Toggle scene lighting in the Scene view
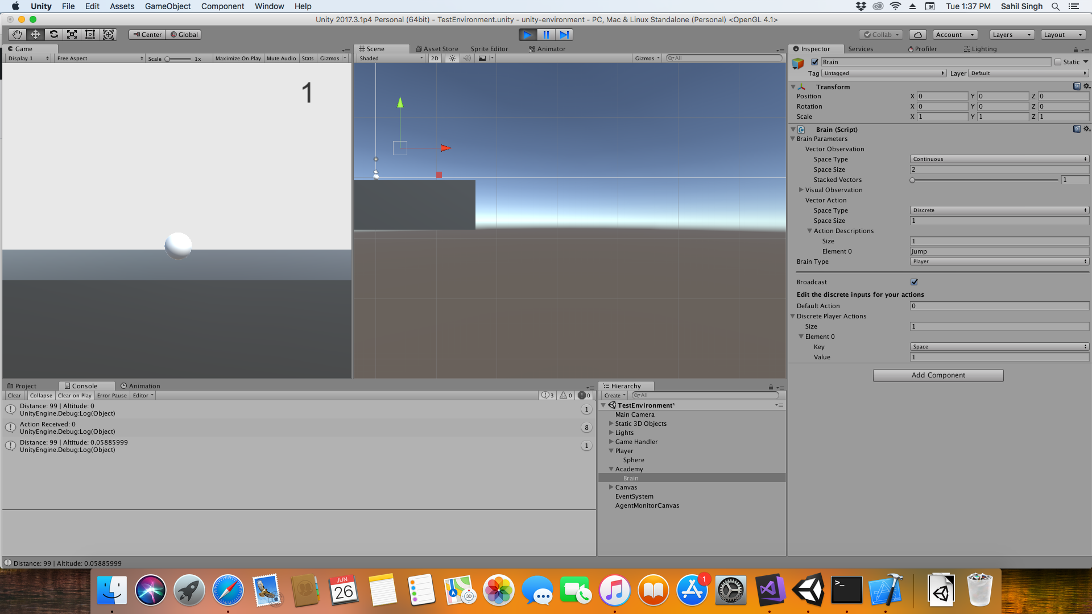The width and height of the screenshot is (1092, 614). [x=452, y=58]
